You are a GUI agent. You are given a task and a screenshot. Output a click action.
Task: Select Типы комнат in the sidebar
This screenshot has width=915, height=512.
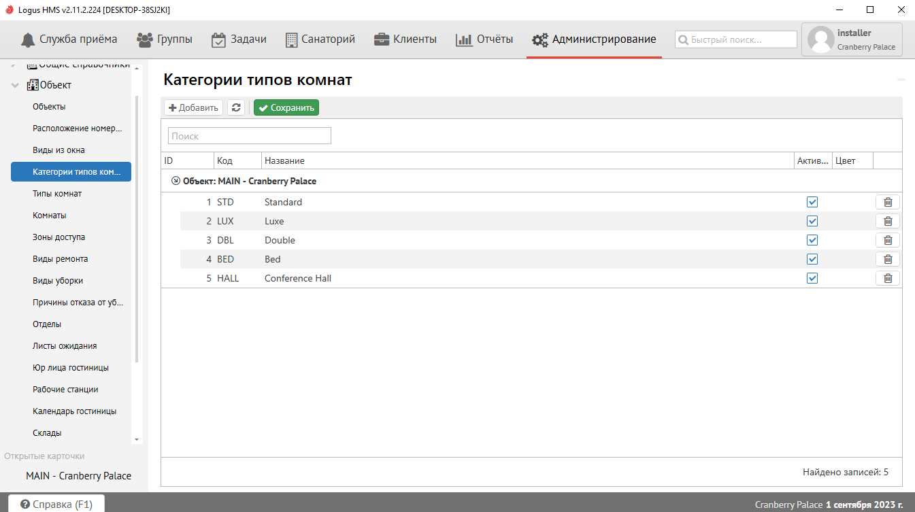tap(57, 194)
